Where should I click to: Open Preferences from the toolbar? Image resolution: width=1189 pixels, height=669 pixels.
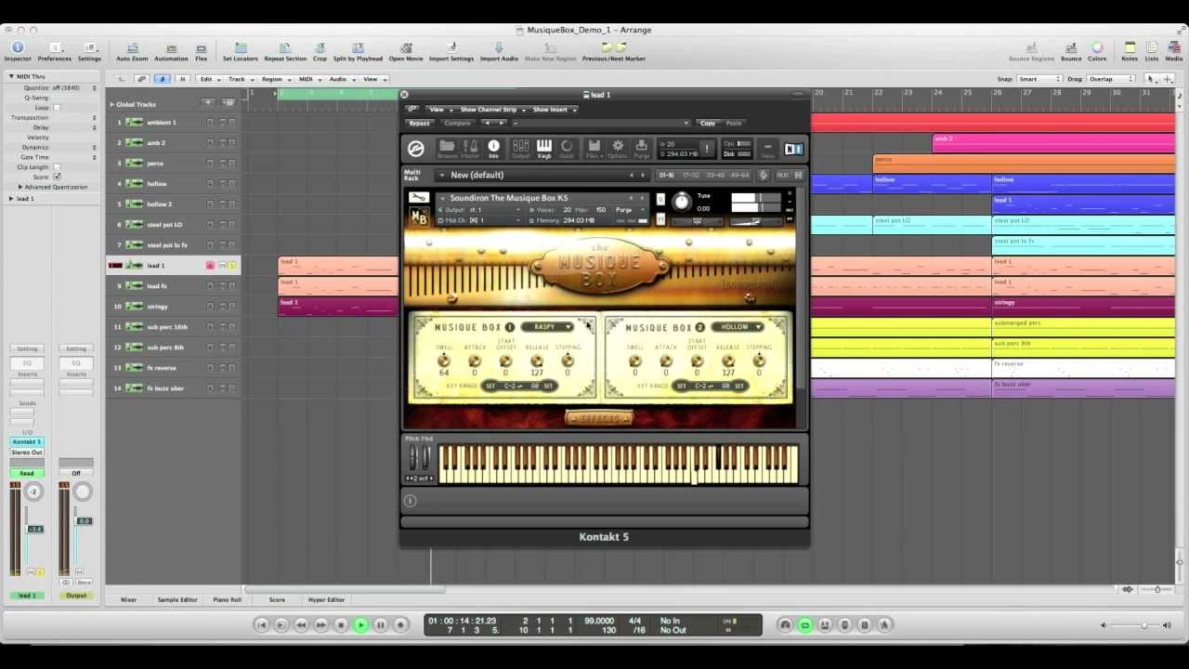(x=54, y=52)
